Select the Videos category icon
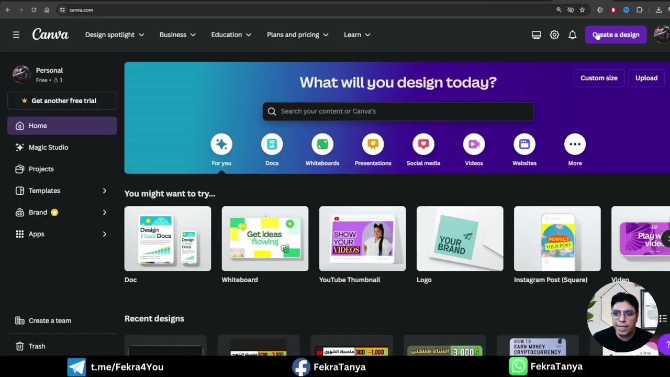Image resolution: width=670 pixels, height=377 pixels. 474,144
